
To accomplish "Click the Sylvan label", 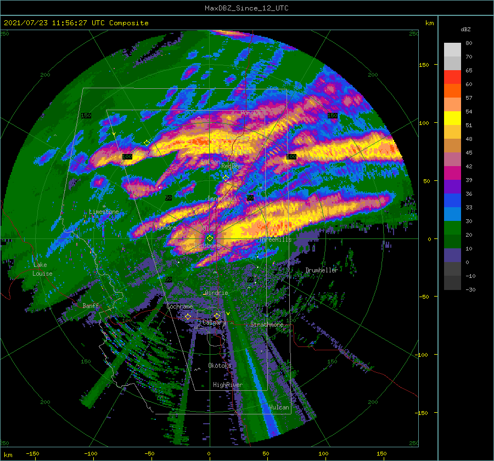I will 210,162.
